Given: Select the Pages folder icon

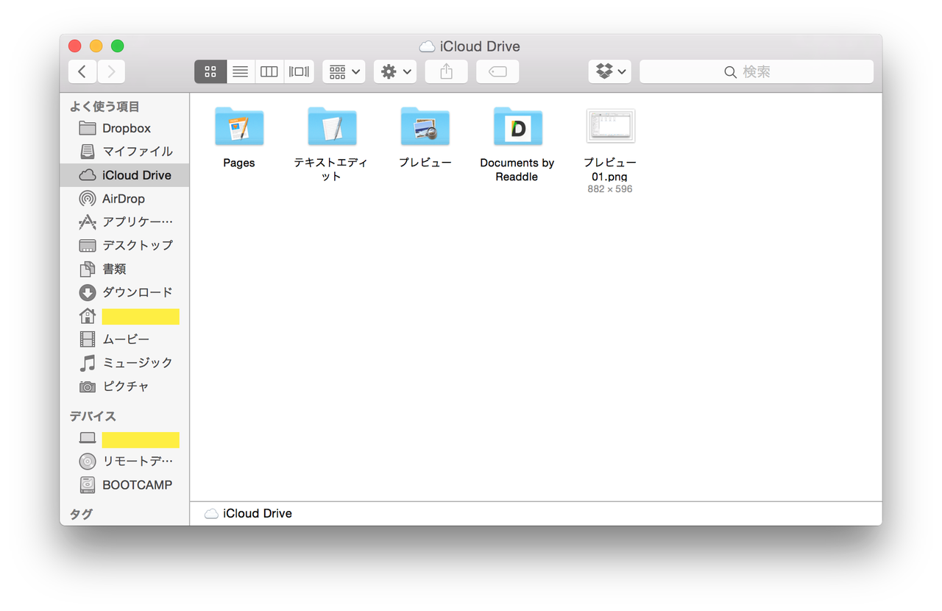Looking at the screenshot, I should click(239, 127).
